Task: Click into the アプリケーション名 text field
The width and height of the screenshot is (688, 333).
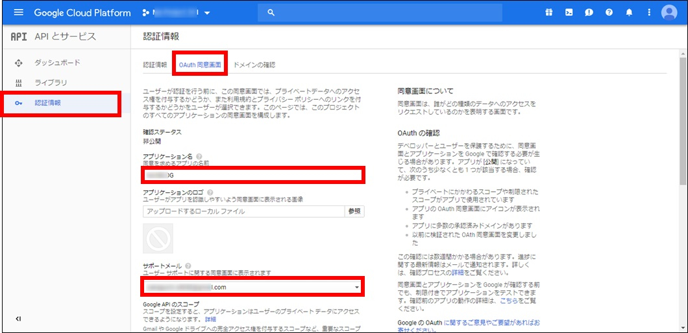Action: [253, 176]
